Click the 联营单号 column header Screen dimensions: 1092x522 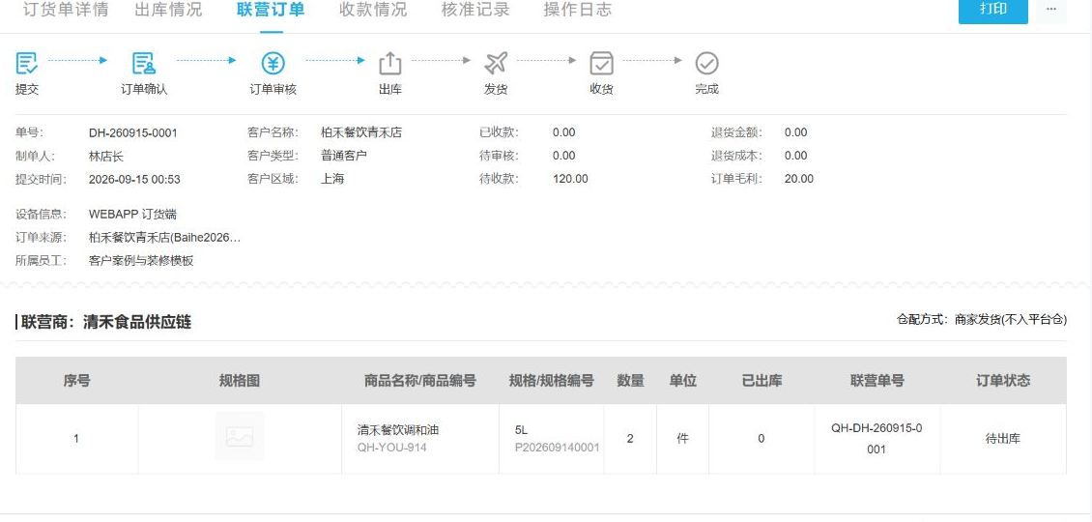click(877, 381)
